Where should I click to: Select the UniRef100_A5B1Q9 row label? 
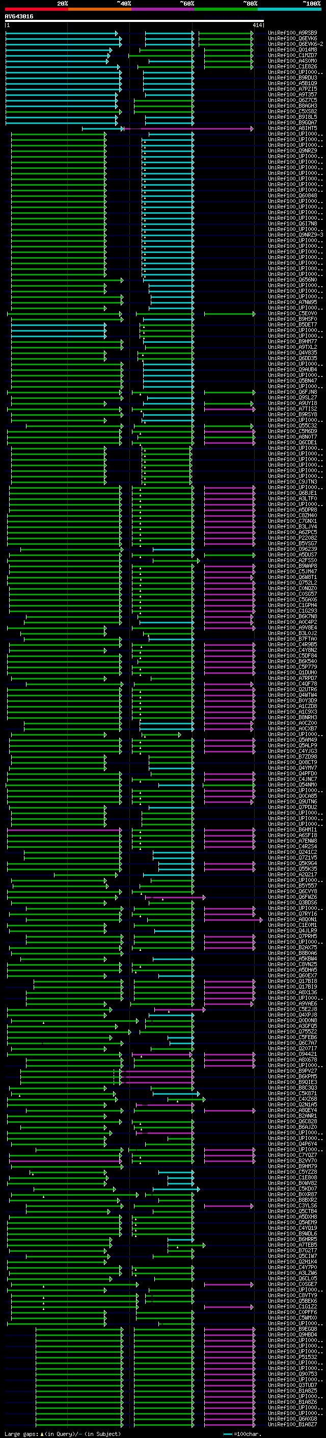(x=292, y=83)
